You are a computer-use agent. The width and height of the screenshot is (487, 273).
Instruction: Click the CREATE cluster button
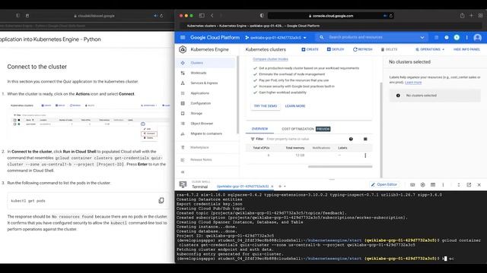(310, 49)
